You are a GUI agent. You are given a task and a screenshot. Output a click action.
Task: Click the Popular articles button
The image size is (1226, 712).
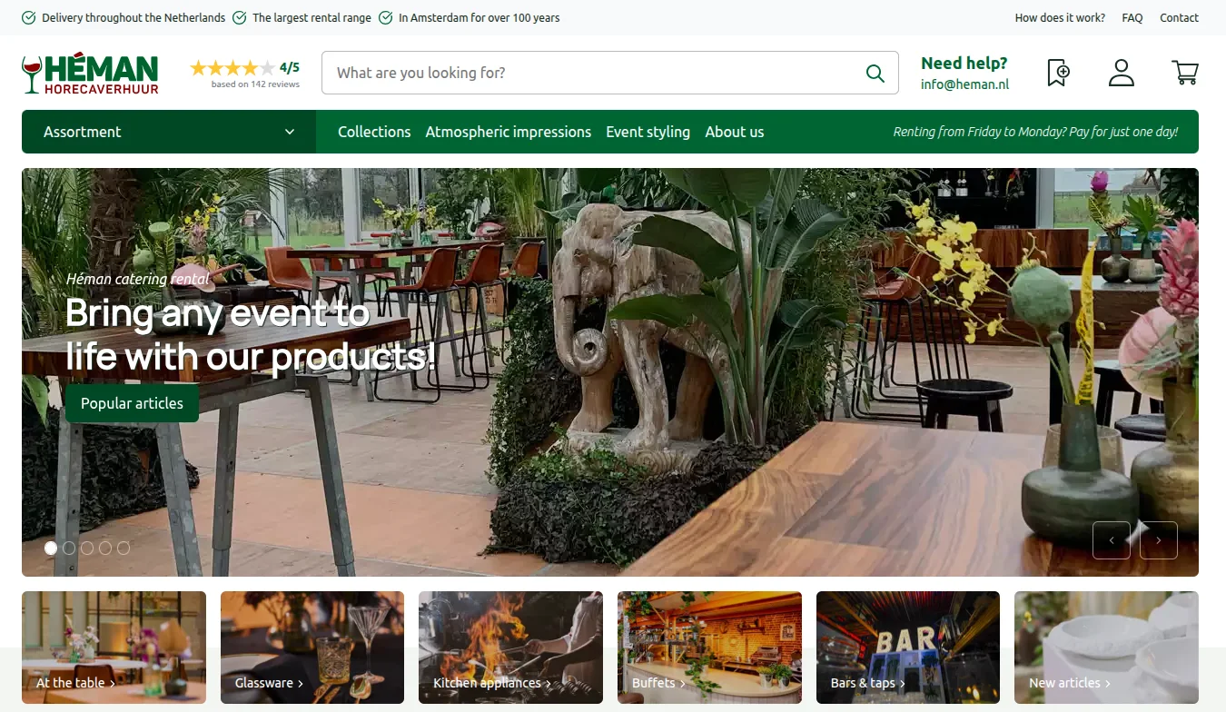click(132, 403)
